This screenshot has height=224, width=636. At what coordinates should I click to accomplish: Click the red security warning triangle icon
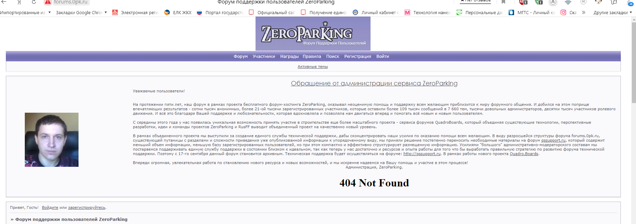pos(48,2)
